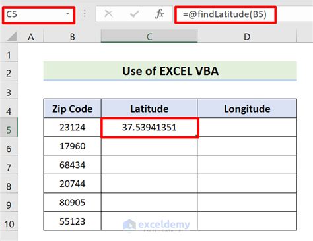Click the Insert Function fx icon
This screenshot has width=313, height=241.
click(x=159, y=14)
